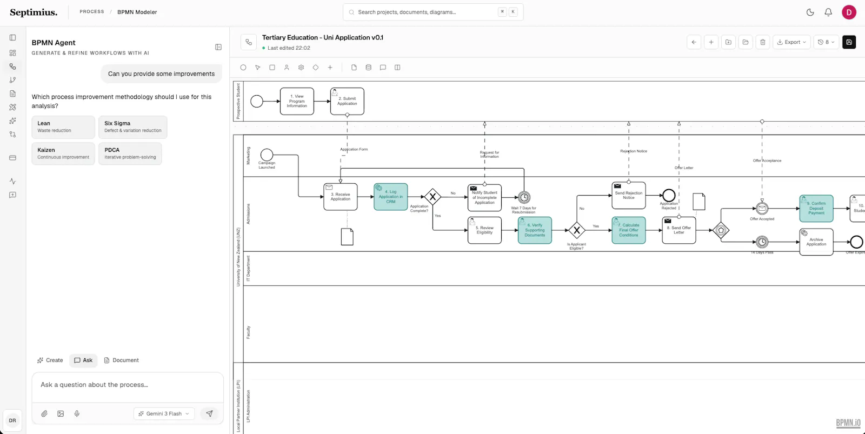Choose the Kaizen methodology option

pos(63,153)
